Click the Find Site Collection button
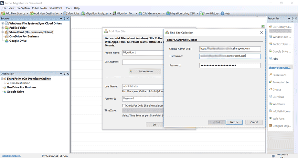 (x=145, y=71)
